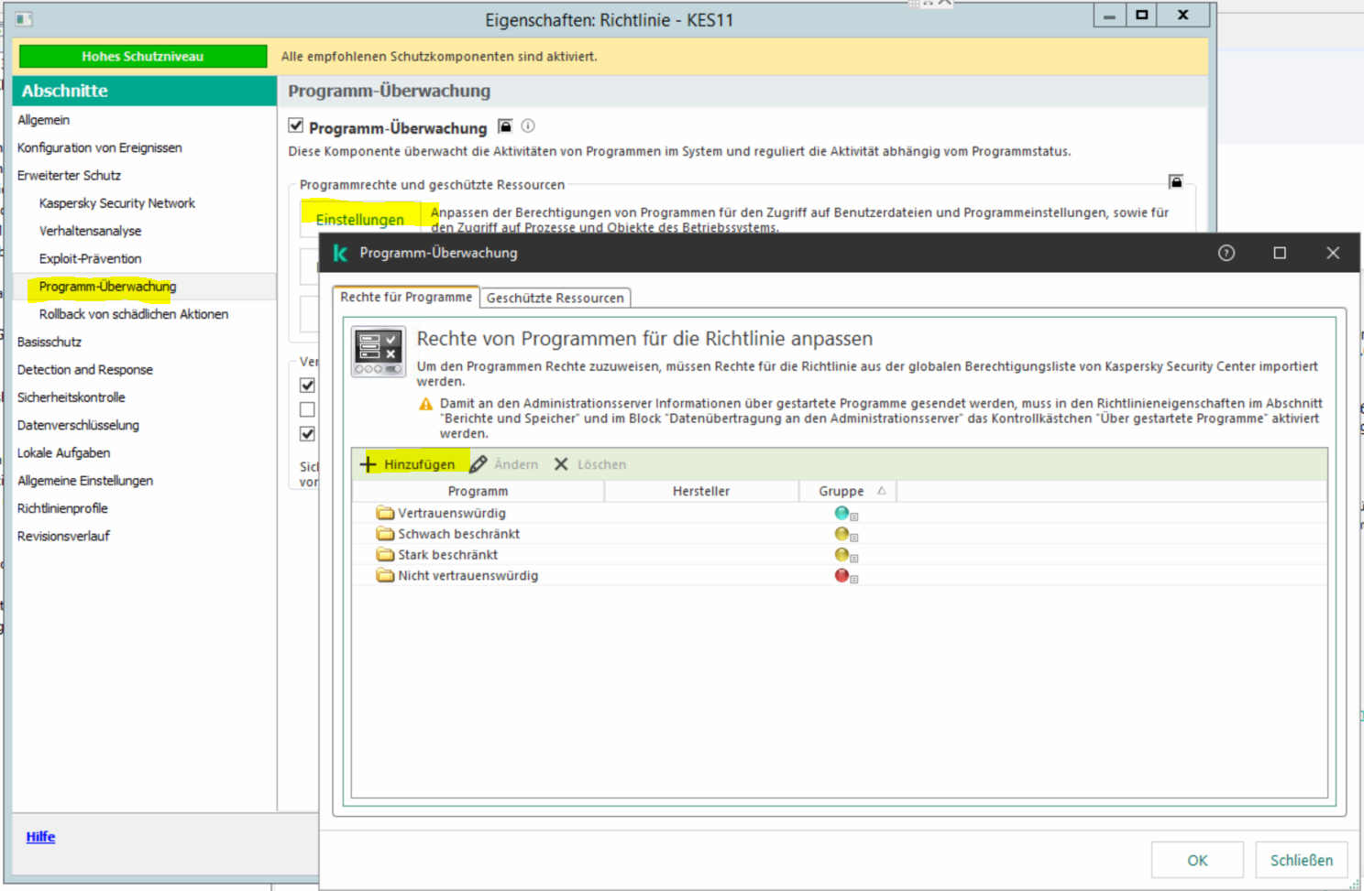
Task: Open the Hilfe link
Action: click(40, 837)
